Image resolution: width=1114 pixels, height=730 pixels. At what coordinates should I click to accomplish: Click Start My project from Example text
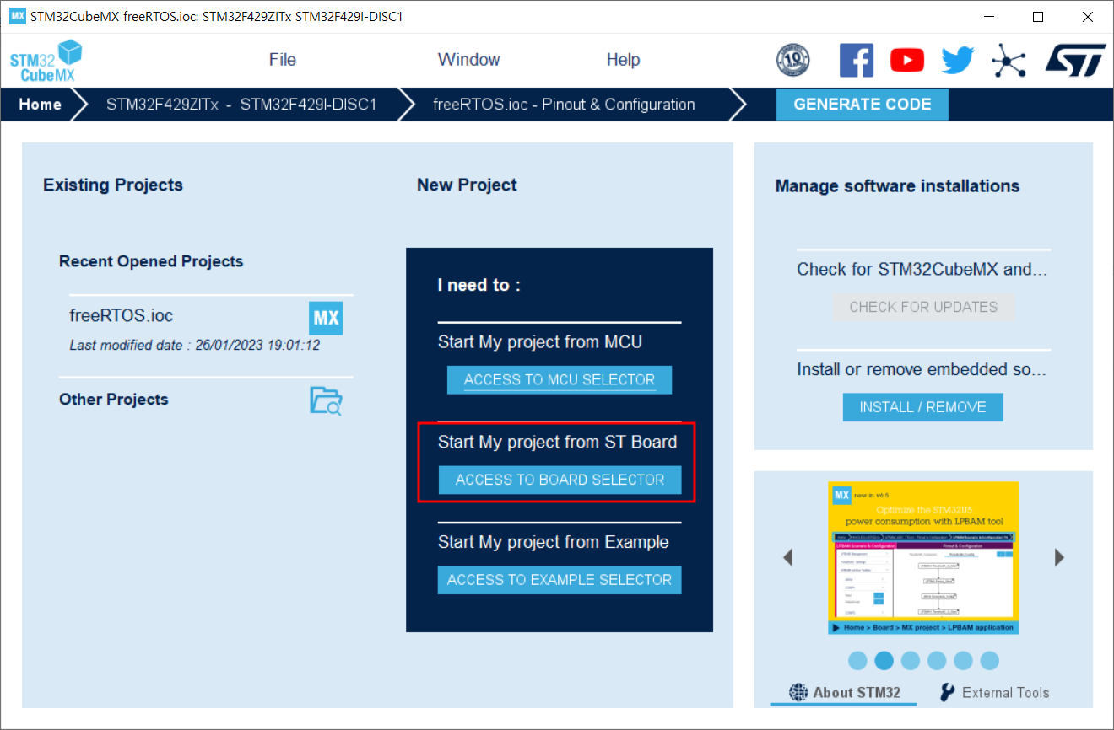point(554,542)
